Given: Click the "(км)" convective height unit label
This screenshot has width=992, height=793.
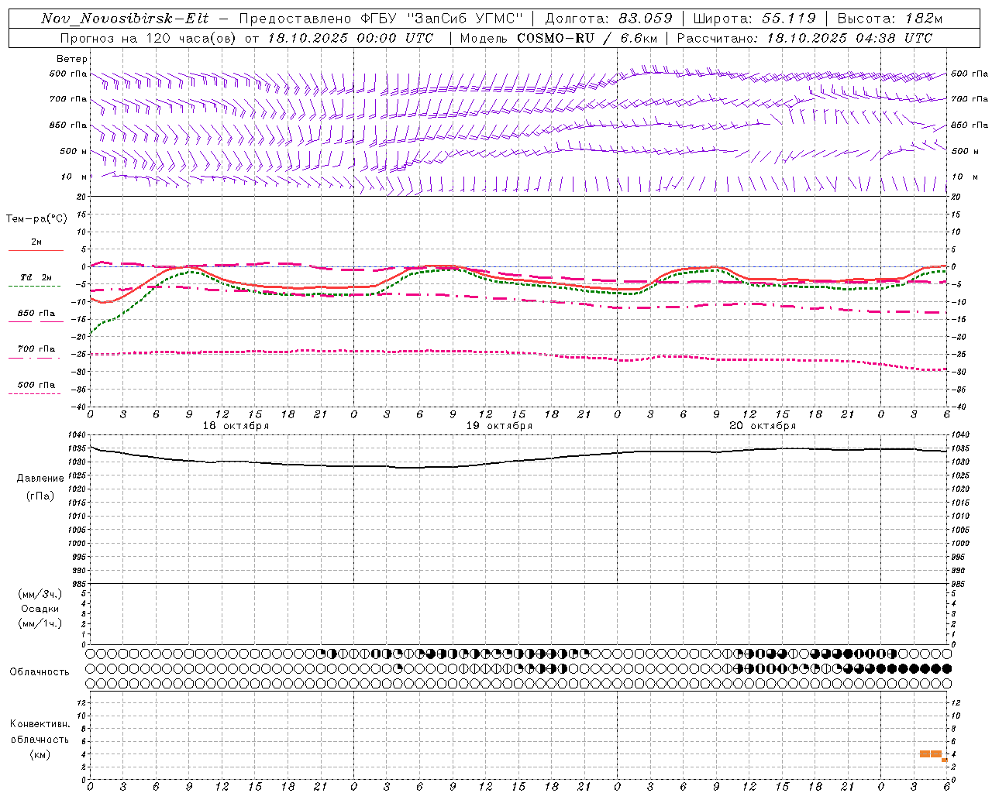Looking at the screenshot, I should (x=40, y=754).
